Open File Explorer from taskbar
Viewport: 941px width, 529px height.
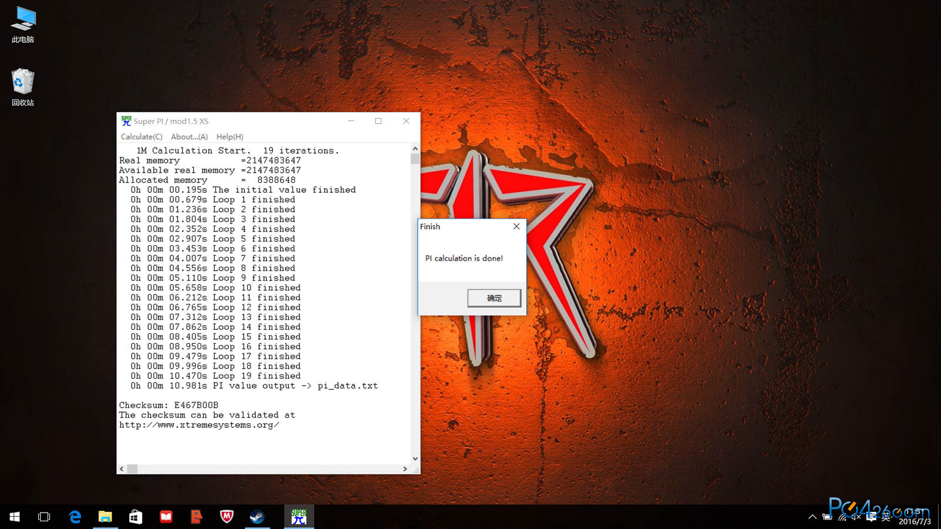105,517
